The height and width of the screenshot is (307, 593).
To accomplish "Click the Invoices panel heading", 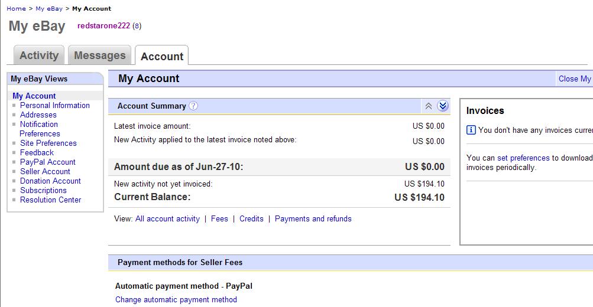I will coord(485,110).
